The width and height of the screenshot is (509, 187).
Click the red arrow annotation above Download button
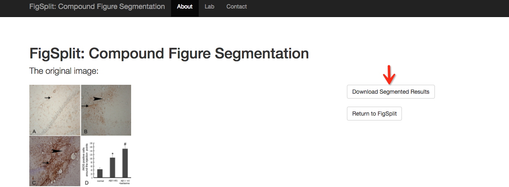coord(390,74)
